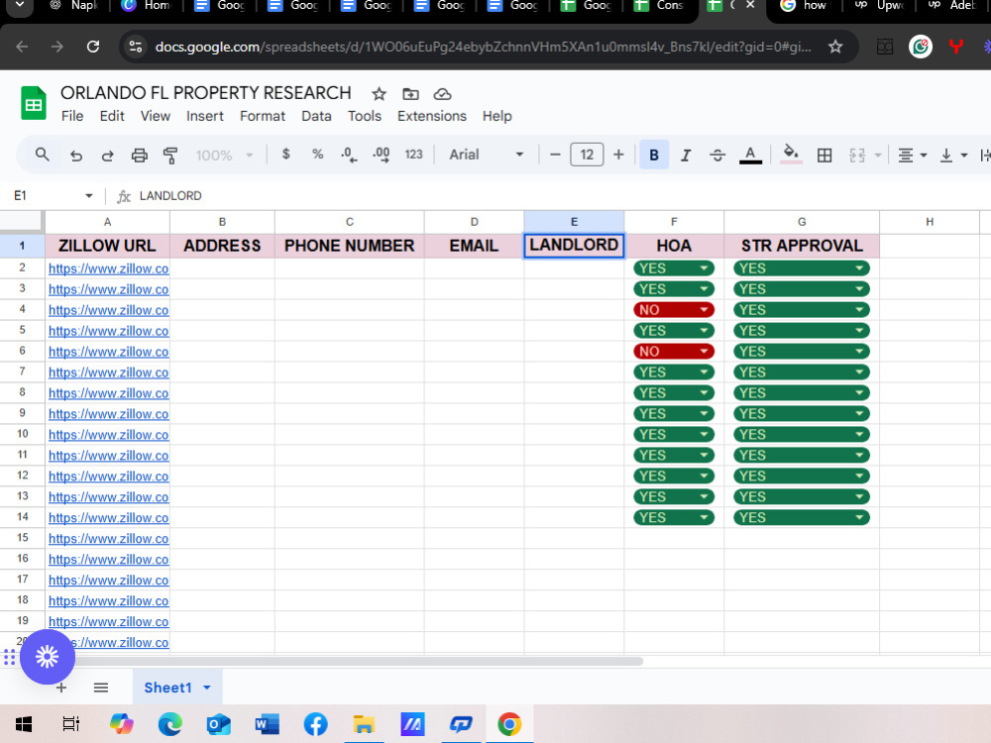Image resolution: width=991 pixels, height=743 pixels.
Task: Open STR APPROVAL dropdown in row 3
Action: [x=802, y=289]
